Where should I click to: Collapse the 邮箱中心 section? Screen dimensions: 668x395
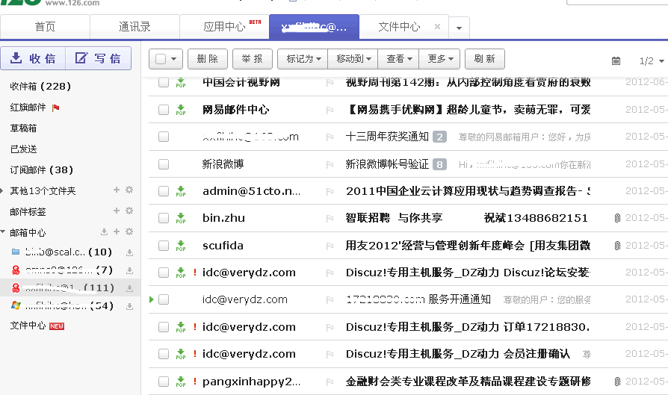[2, 232]
